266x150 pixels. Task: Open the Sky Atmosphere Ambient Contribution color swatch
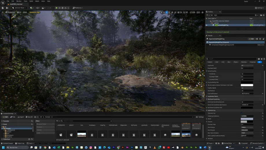(x=247, y=85)
